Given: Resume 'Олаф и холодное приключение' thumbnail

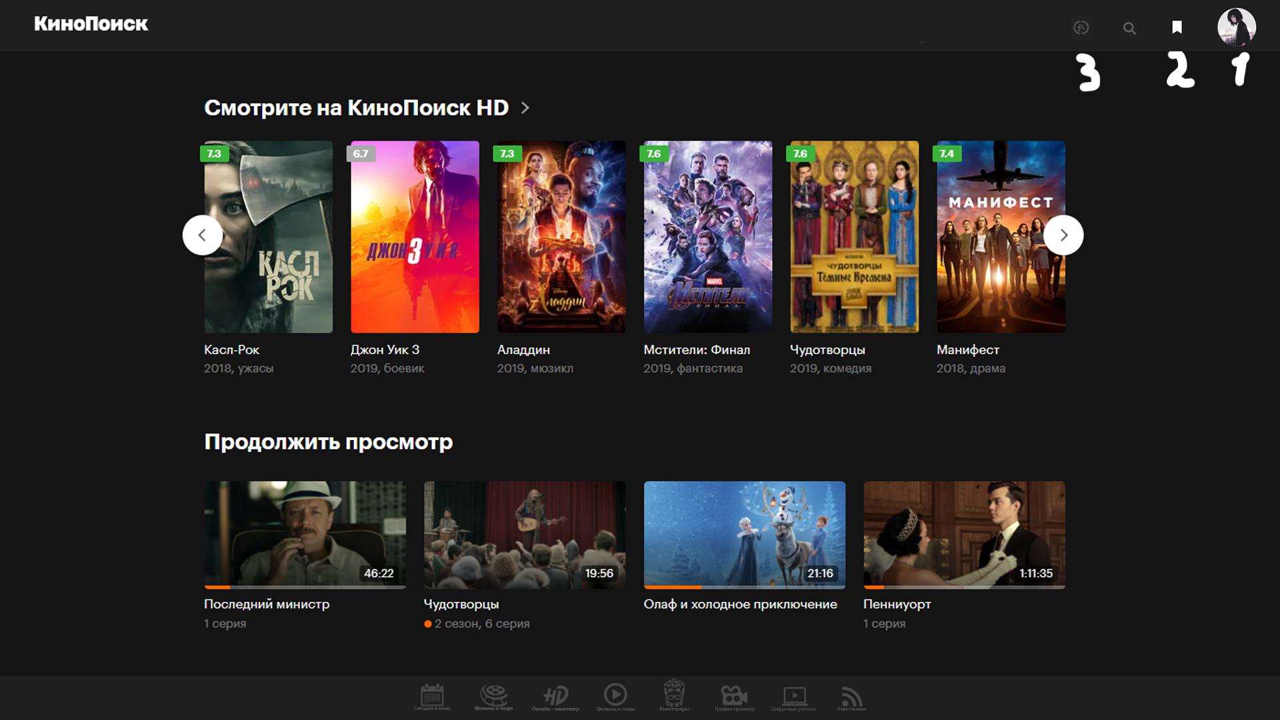Looking at the screenshot, I should pos(745,535).
